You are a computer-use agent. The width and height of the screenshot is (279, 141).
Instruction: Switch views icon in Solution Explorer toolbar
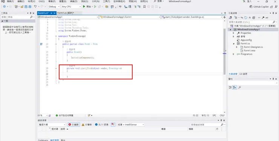tap(231, 17)
